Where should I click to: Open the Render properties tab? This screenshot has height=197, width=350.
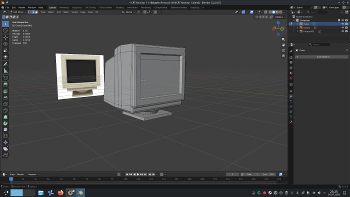(291, 57)
